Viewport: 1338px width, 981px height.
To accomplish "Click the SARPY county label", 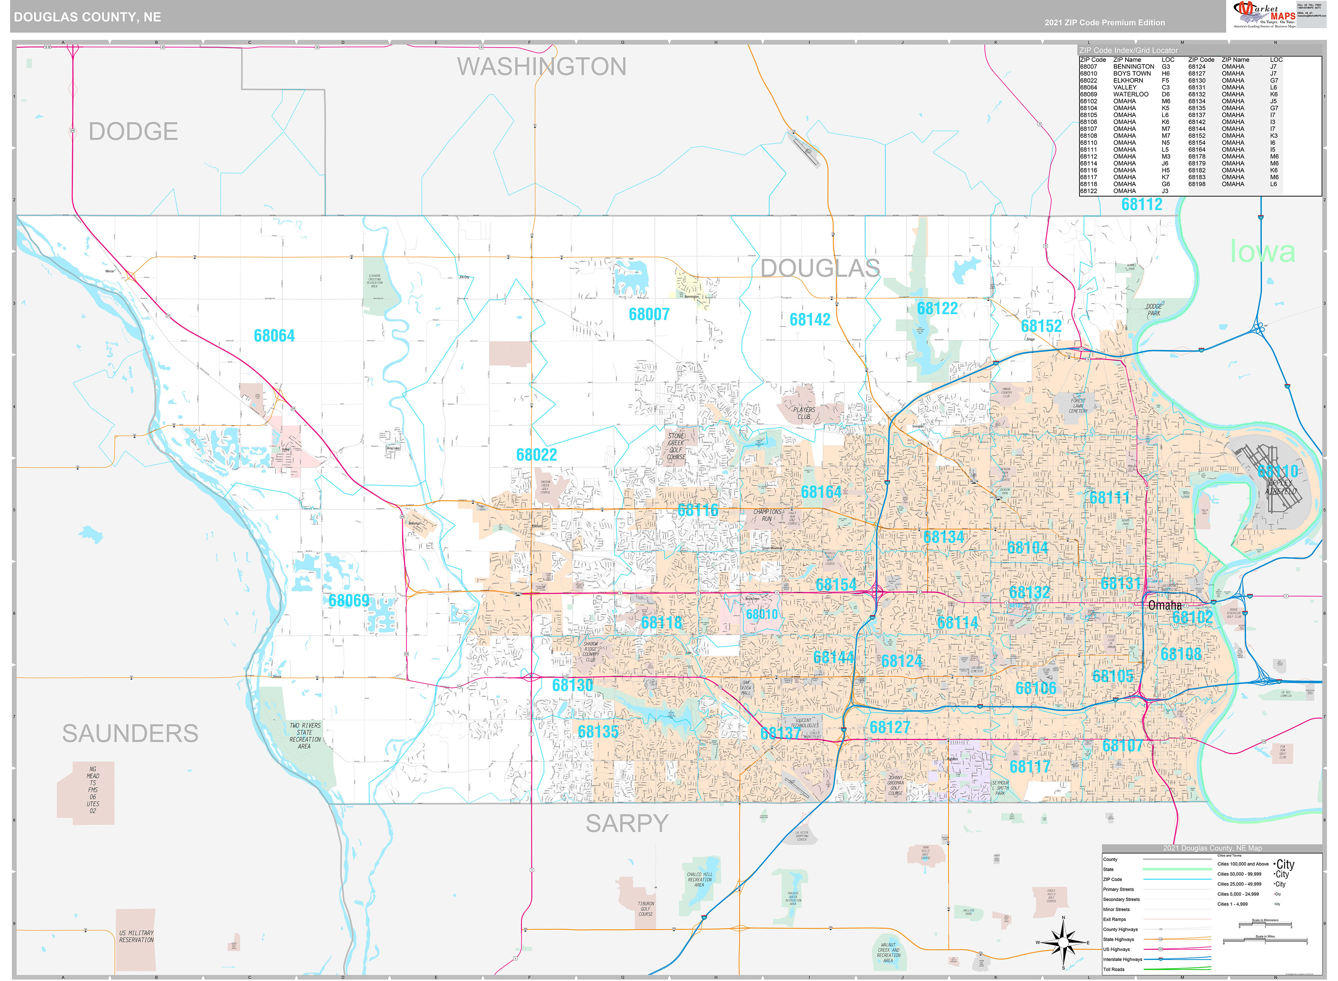I will point(627,824).
